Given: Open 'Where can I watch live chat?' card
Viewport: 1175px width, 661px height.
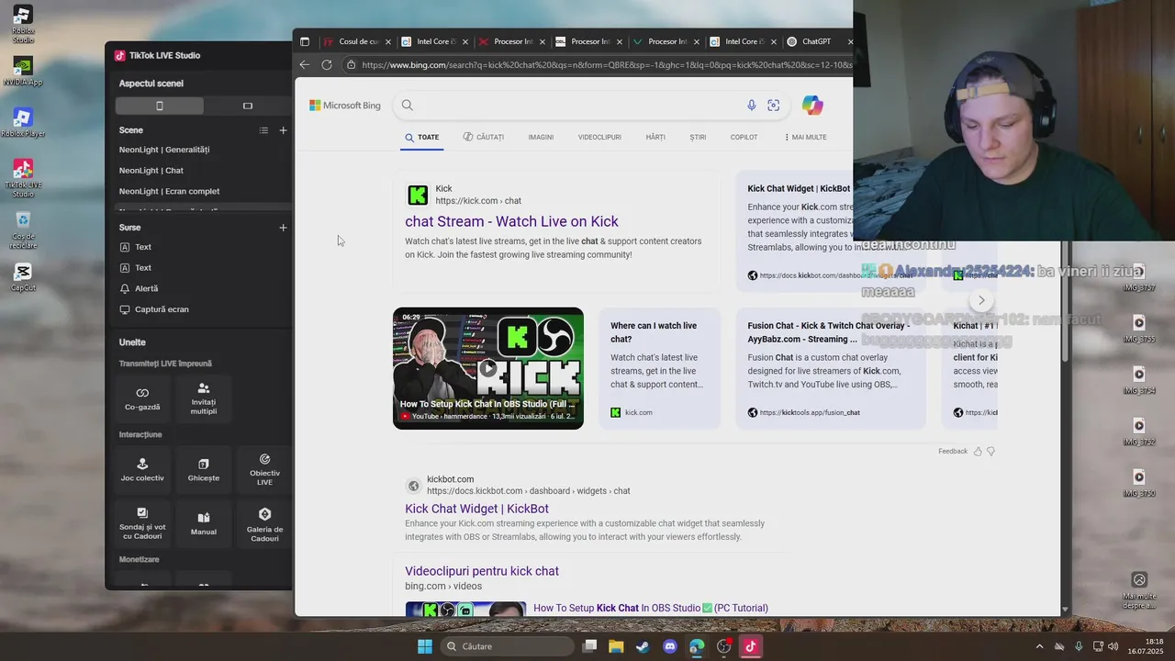Looking at the screenshot, I should tap(660, 368).
